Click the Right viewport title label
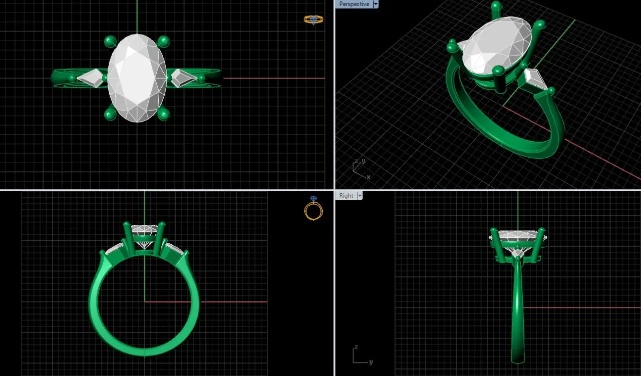The height and width of the screenshot is (376, 641). click(x=346, y=196)
